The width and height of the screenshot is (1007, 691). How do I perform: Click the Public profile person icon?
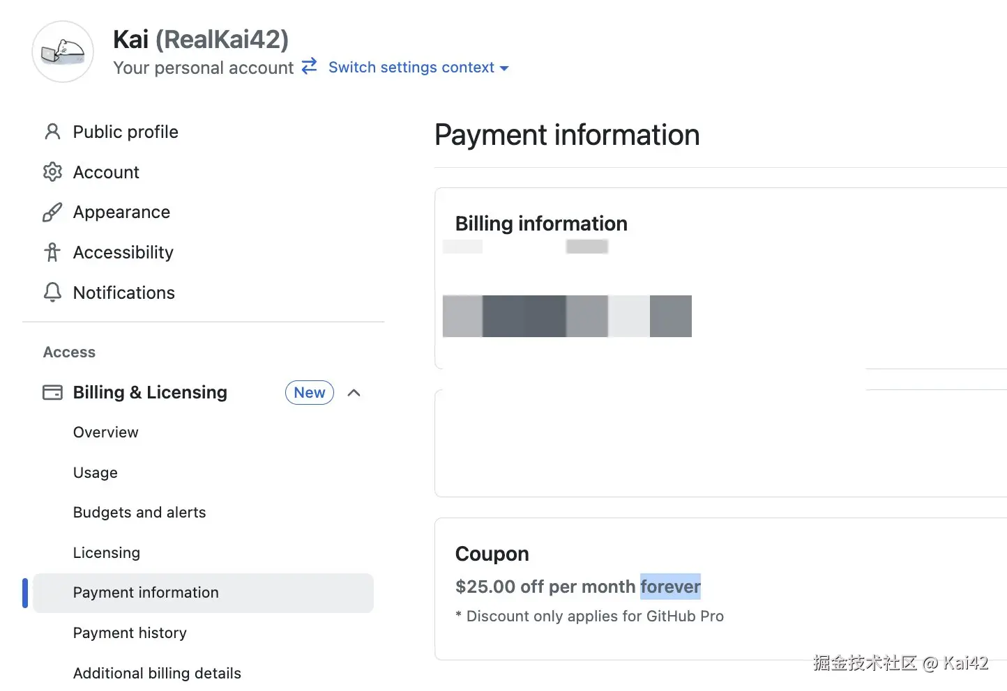pos(52,132)
